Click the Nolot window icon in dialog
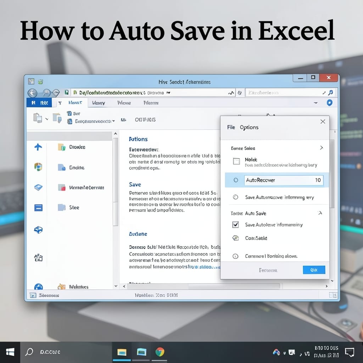 pyautogui.click(x=236, y=161)
